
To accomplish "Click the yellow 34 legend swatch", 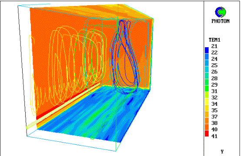I will click(x=207, y=101).
